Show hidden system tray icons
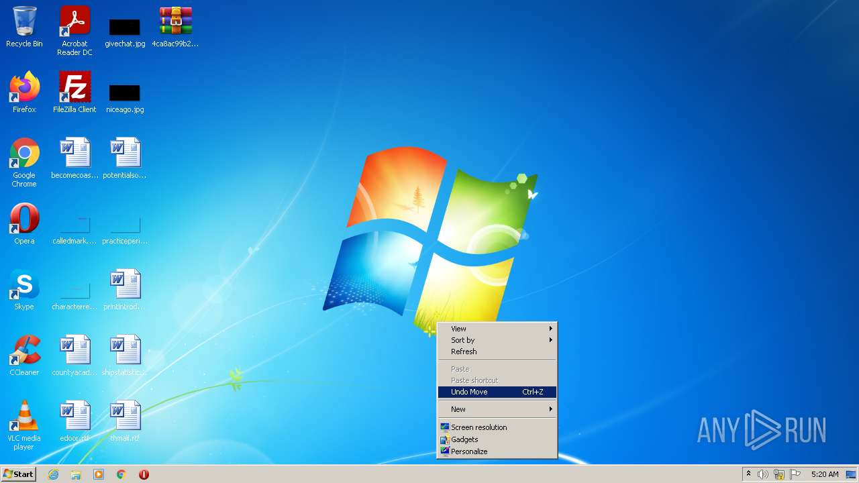Image resolution: width=859 pixels, height=483 pixels. click(x=748, y=474)
